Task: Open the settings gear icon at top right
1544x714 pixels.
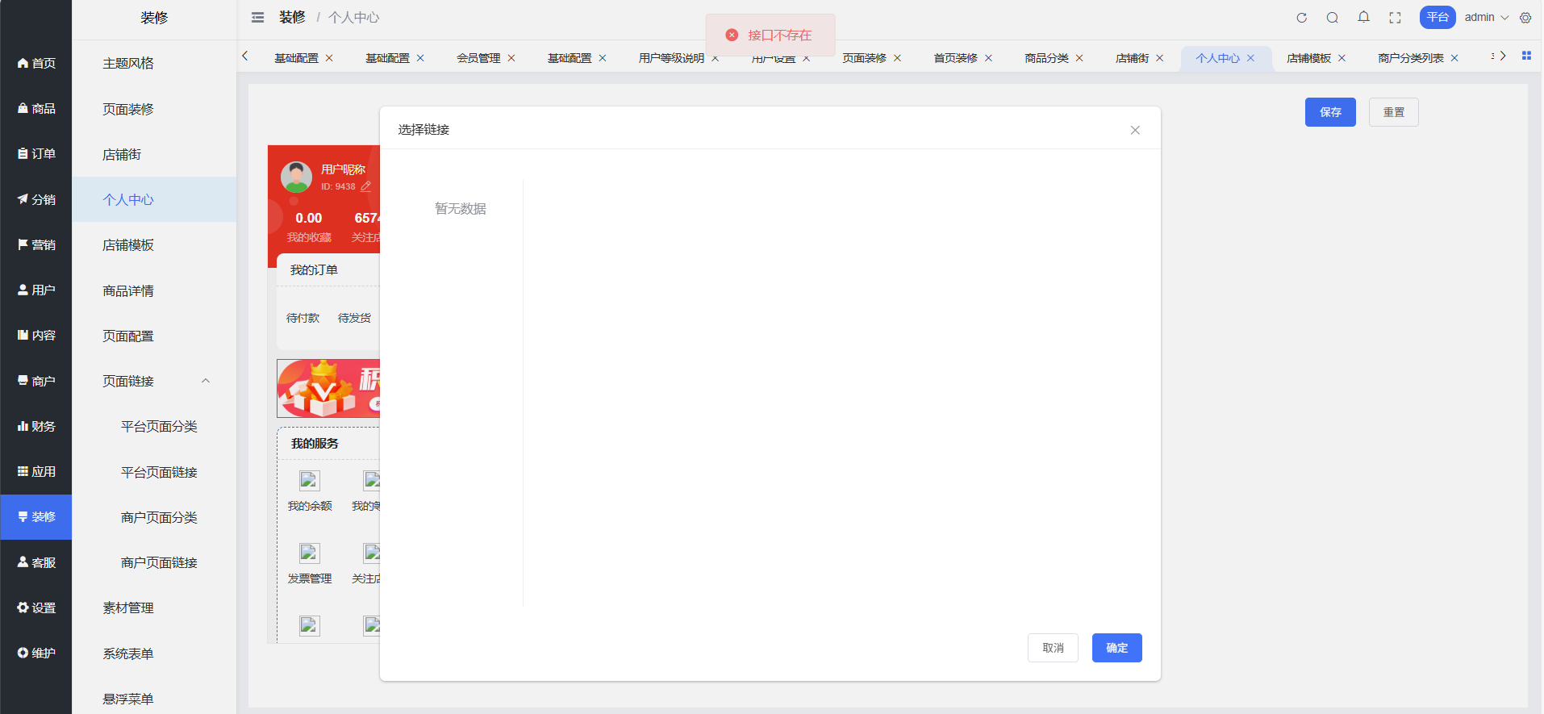Action: [x=1525, y=18]
